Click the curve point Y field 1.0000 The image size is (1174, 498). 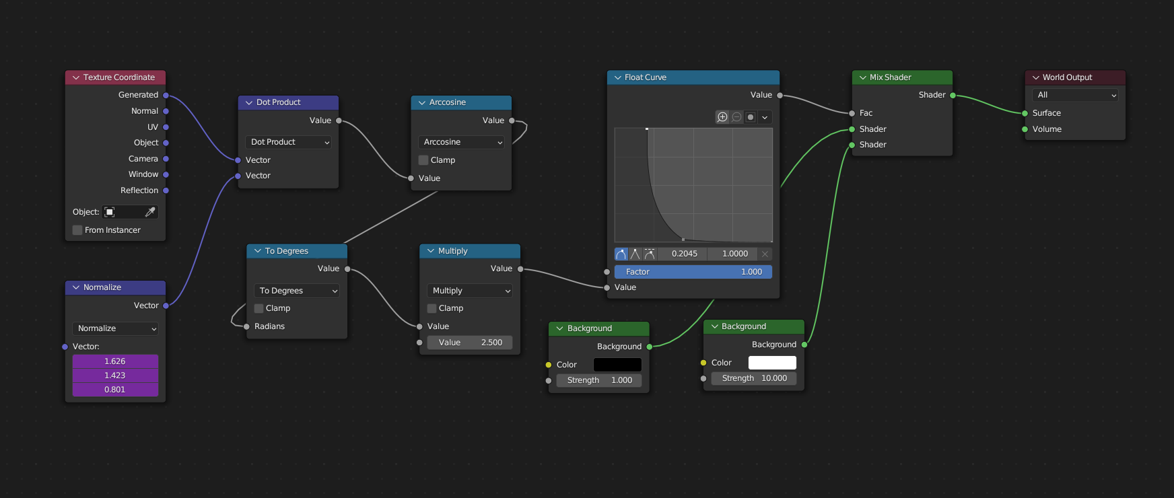pos(732,254)
